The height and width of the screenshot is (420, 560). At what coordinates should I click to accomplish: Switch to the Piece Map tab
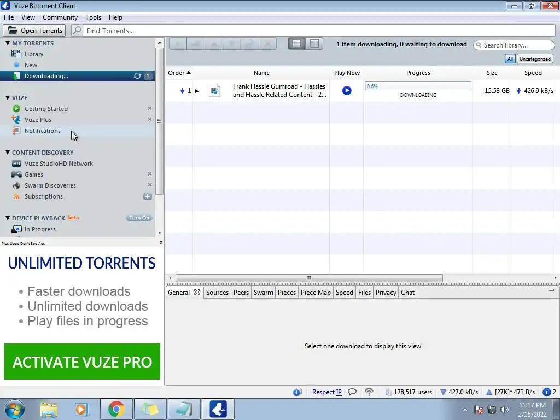[x=316, y=292]
